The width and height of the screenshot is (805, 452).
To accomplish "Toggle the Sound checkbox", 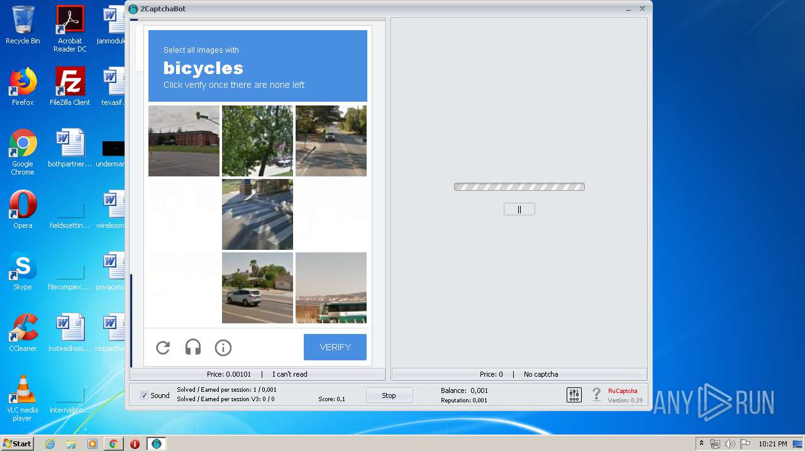I will [144, 395].
